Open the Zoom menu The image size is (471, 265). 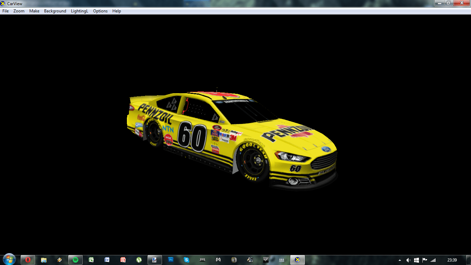(19, 11)
